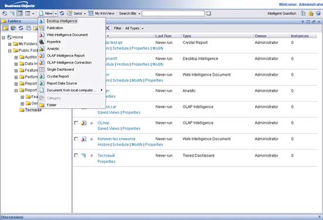This screenshot has width=323, height=220.
Task: Open the Search title dropdown arrow
Action: coord(139,13)
